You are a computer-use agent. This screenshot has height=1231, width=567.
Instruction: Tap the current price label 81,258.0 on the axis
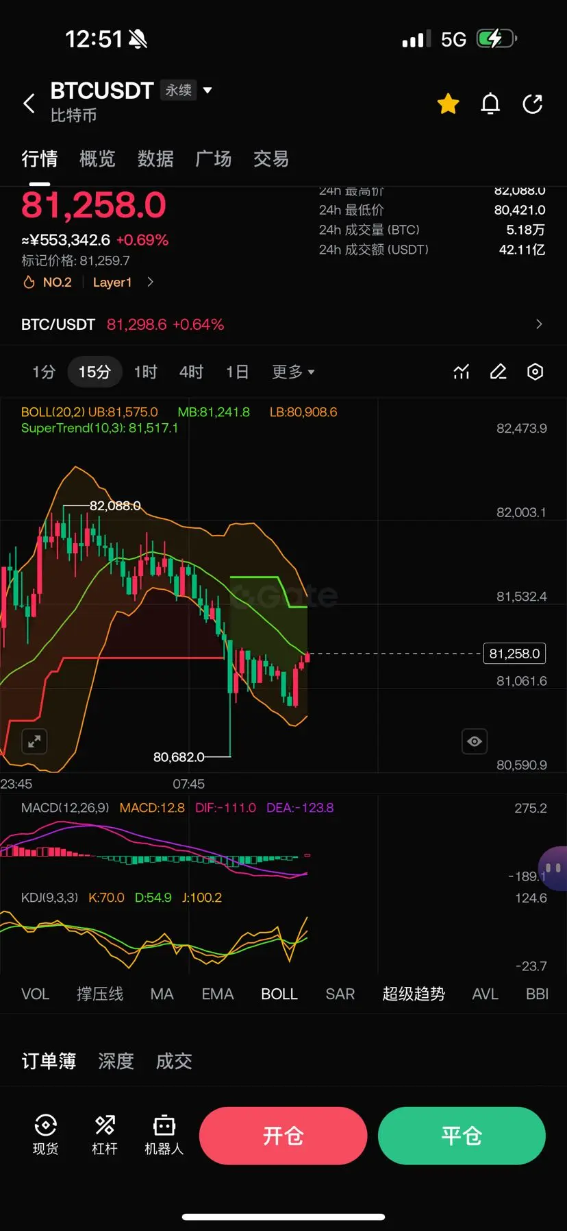pos(514,654)
